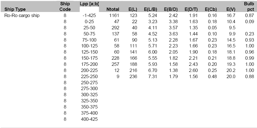Select the Ntotal column header

[113, 9]
